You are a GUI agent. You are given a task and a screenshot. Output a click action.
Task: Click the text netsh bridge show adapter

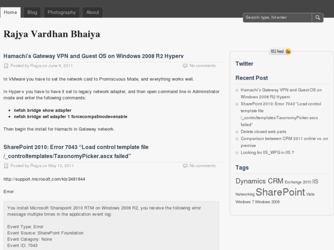pyautogui.click(x=43, y=111)
